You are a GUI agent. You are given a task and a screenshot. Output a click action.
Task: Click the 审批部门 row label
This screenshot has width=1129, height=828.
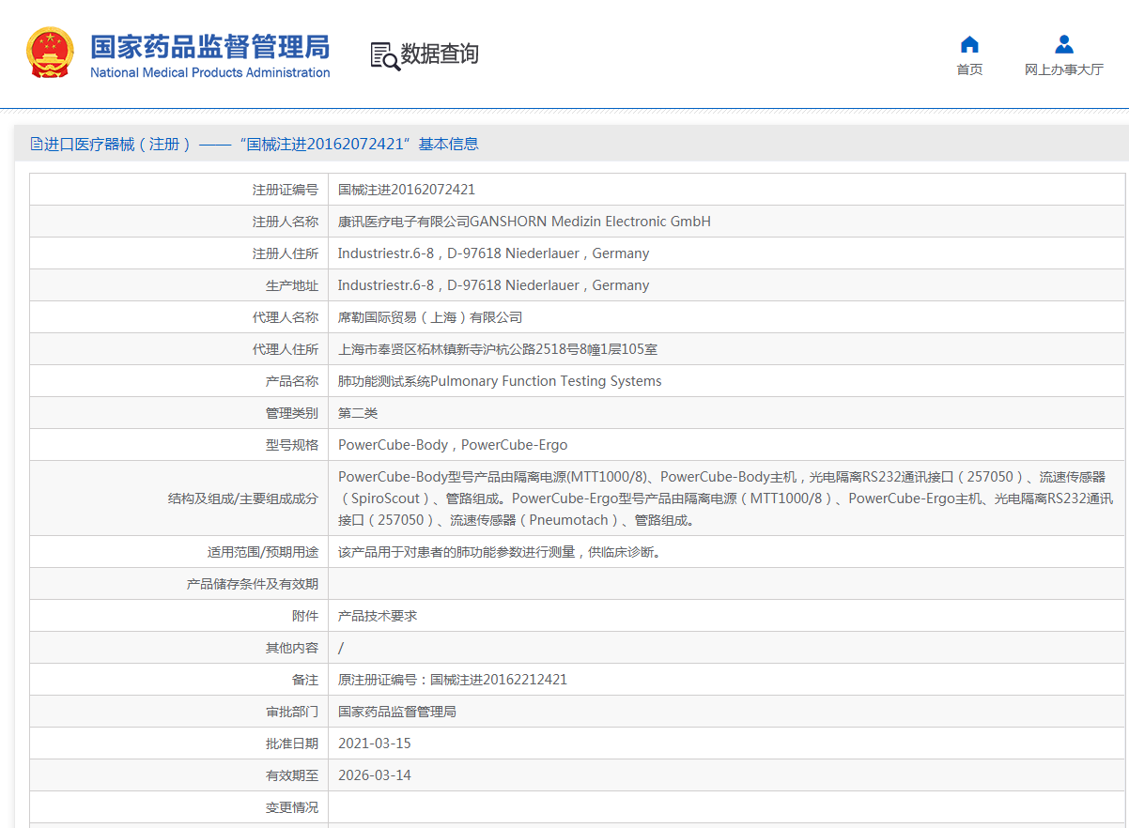[292, 712]
